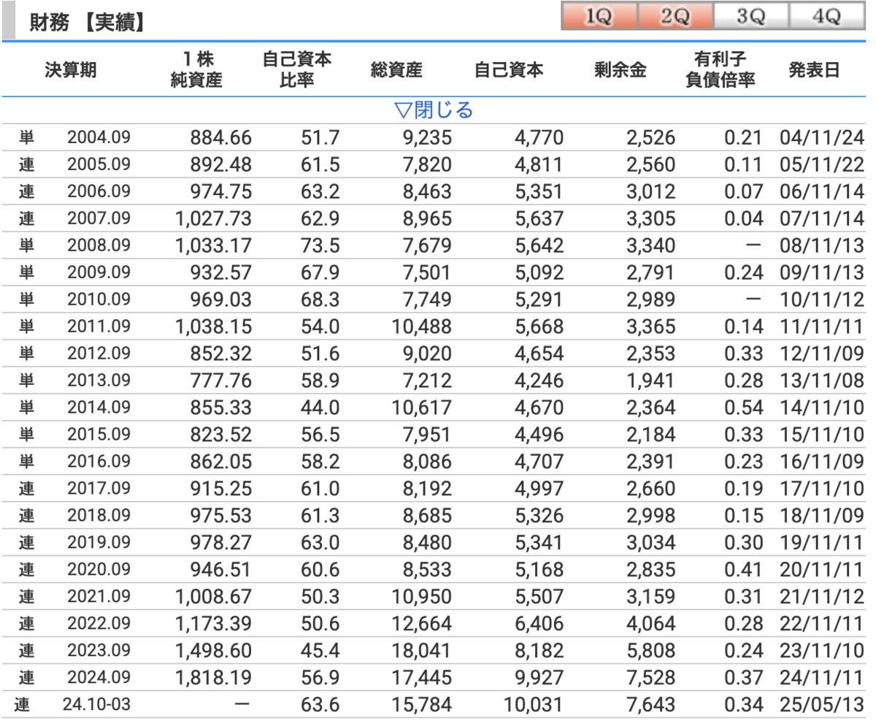Screen dimensions: 876x721
Task: Switch to the 2Q tab
Action: [675, 17]
